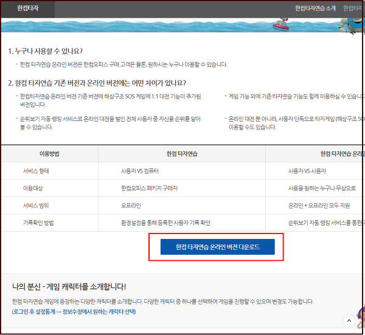365x335 pixels.
Task: Open the 한컴타자연습 소개 menu
Action: [315, 9]
